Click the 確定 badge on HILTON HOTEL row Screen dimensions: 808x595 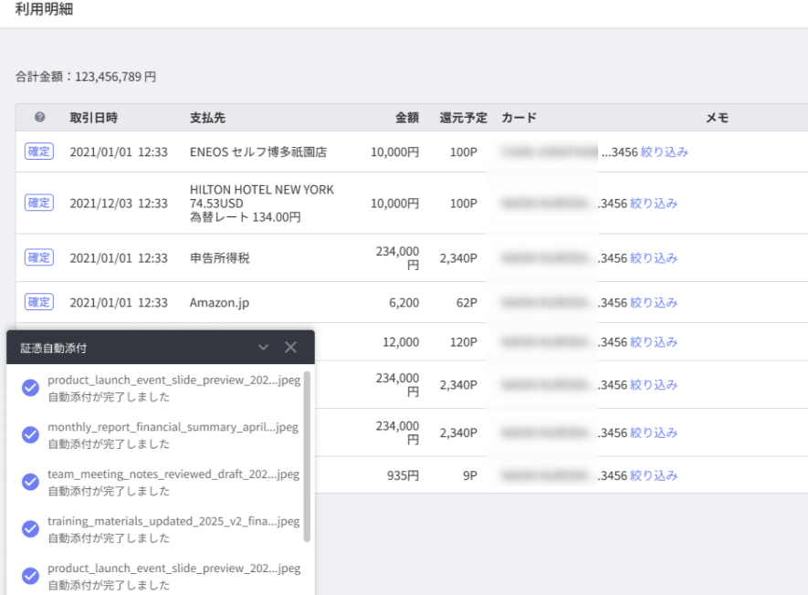point(39,203)
